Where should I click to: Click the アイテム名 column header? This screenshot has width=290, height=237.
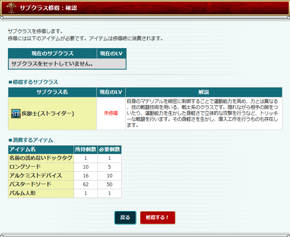[41, 150]
